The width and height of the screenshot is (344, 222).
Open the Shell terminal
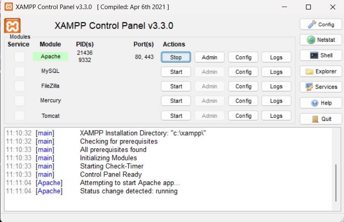pos(320,55)
